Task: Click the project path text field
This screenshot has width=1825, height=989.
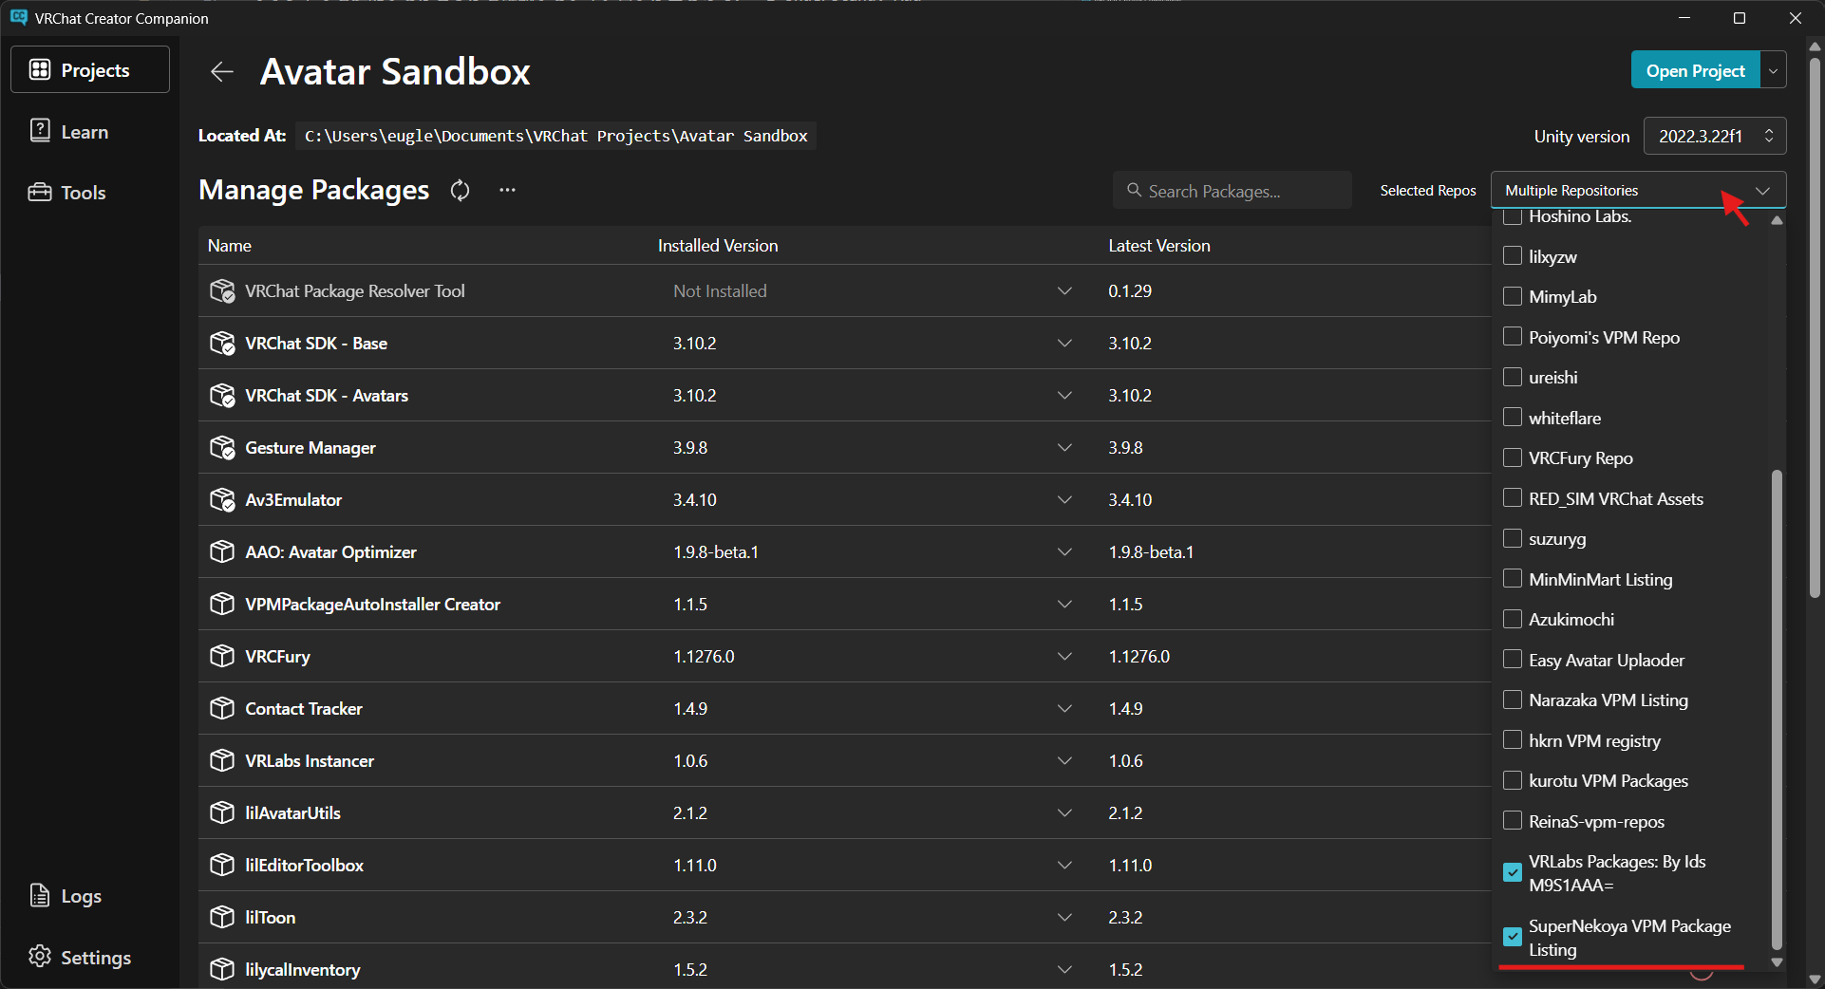Action: pyautogui.click(x=555, y=136)
